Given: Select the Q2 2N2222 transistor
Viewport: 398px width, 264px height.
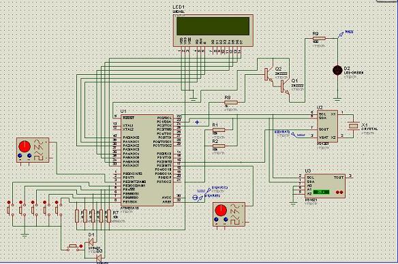Looking at the screenshot, I should click(268, 74).
